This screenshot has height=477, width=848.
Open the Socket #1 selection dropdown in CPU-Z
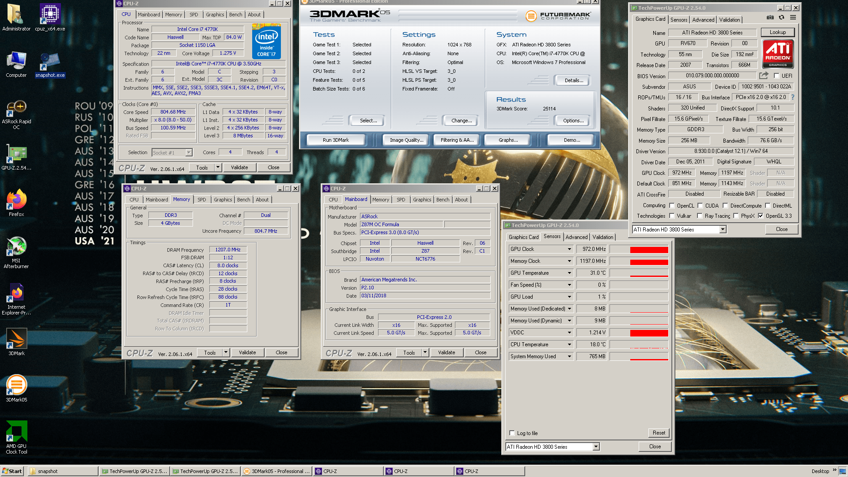tap(189, 152)
